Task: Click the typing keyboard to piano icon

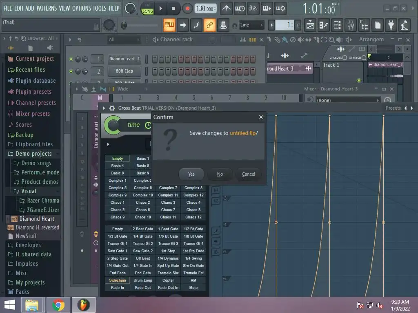Action: [x=169, y=25]
